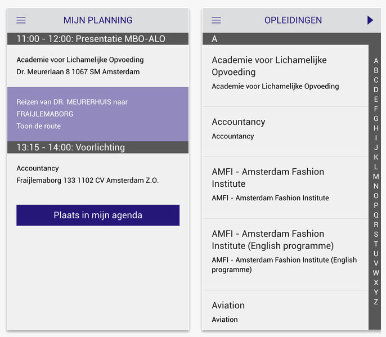Jump to letter A in alphabet index

(376, 61)
